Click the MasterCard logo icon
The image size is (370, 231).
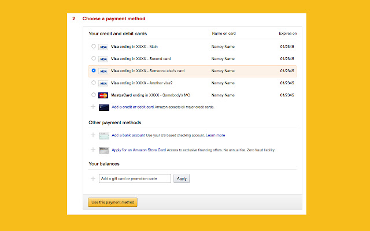103,95
